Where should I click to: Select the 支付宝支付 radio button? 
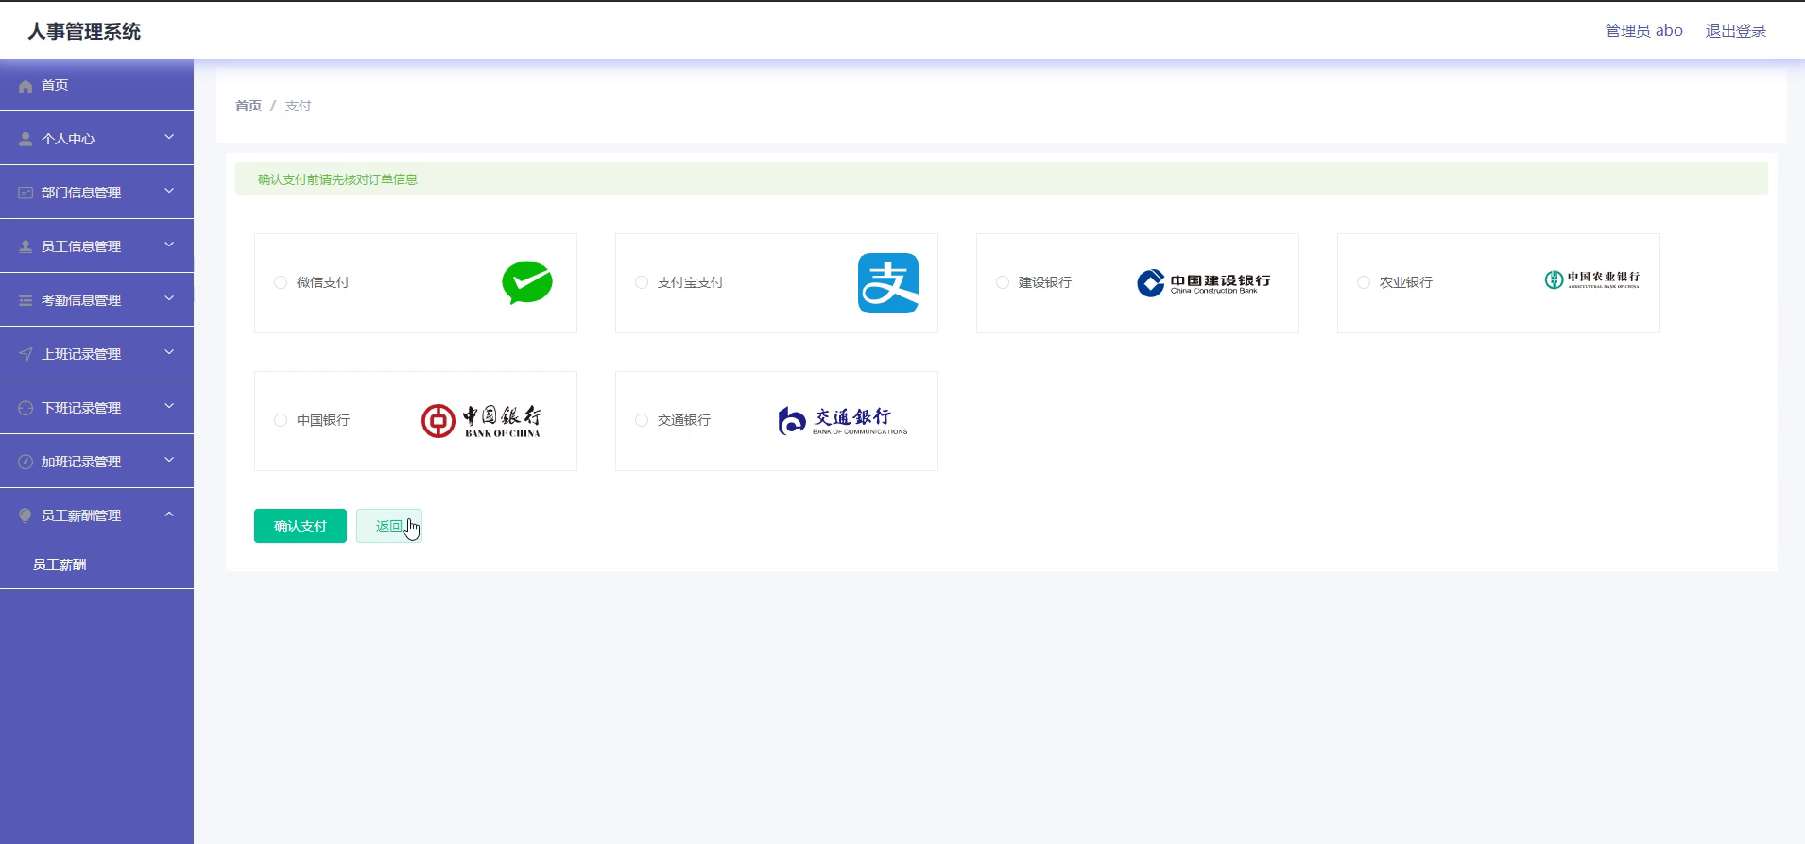click(642, 282)
